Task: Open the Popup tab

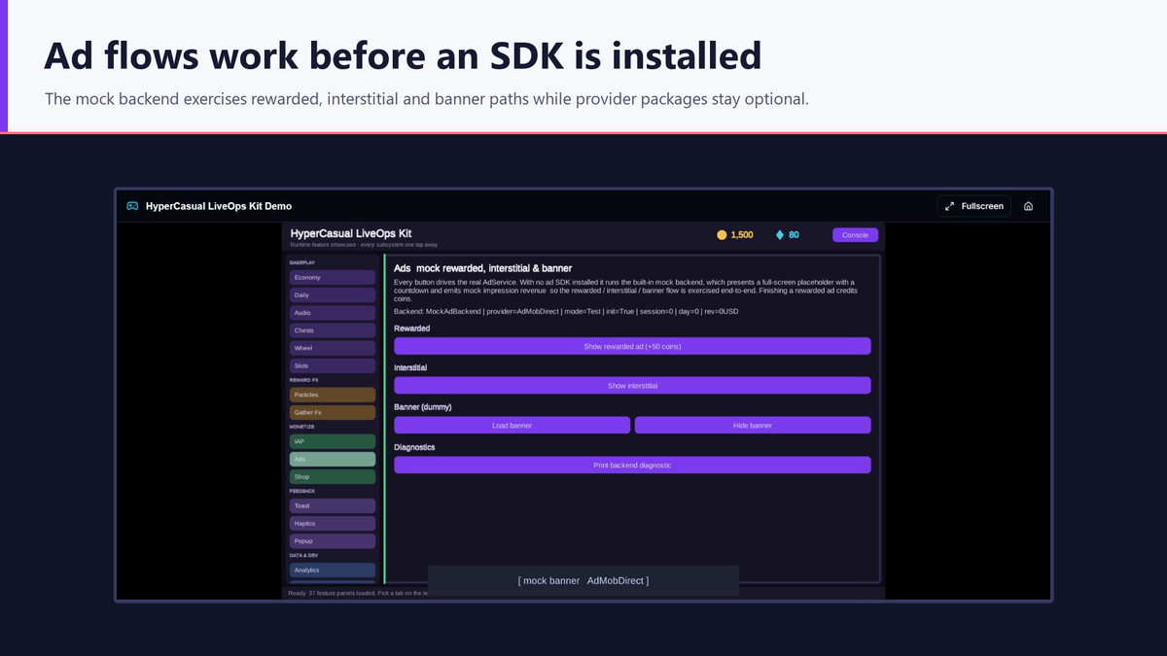Action: coord(333,540)
